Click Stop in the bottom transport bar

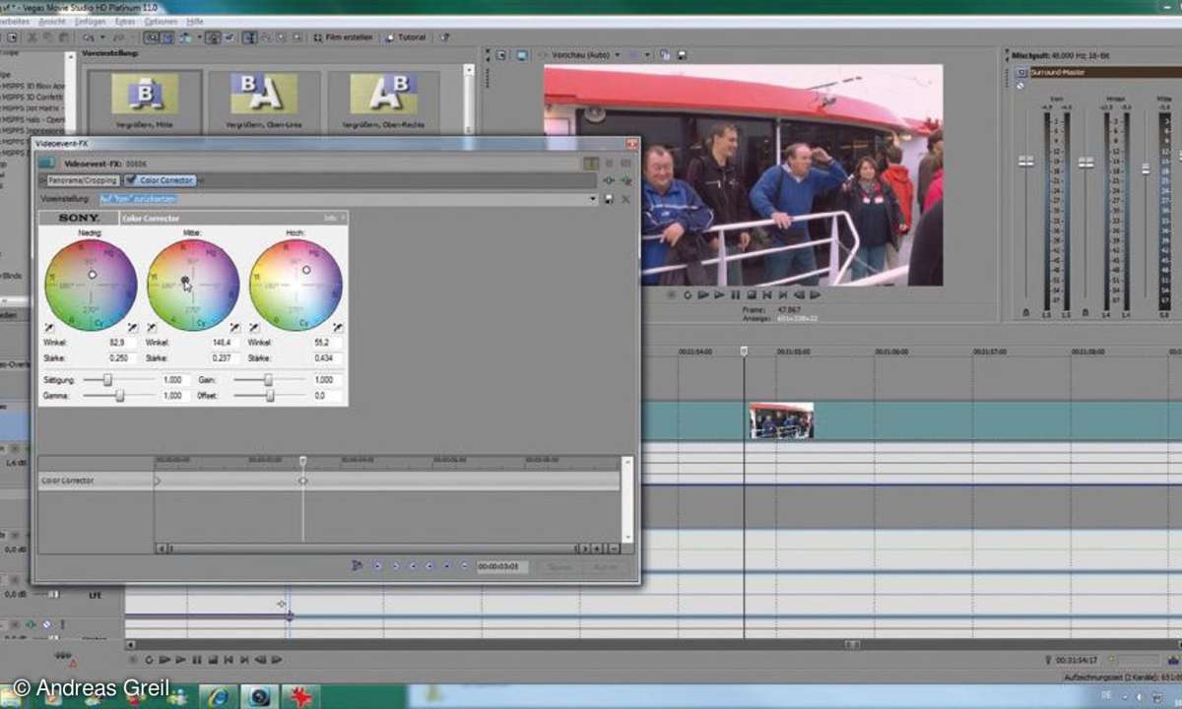213,660
